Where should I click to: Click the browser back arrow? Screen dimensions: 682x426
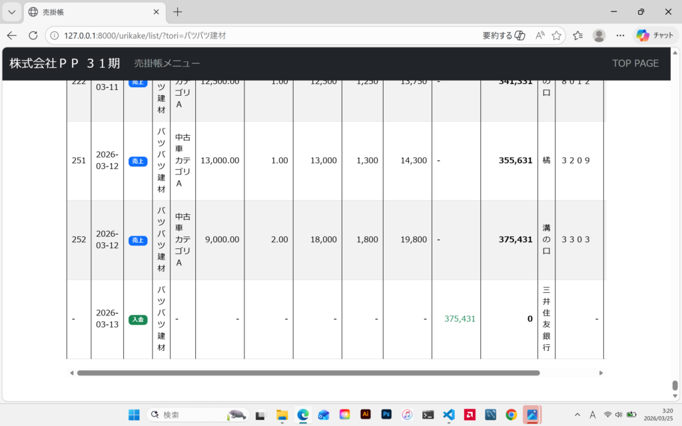[12, 35]
